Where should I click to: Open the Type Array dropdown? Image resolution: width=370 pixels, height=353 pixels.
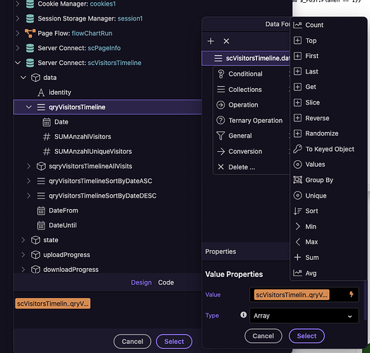pos(304,316)
